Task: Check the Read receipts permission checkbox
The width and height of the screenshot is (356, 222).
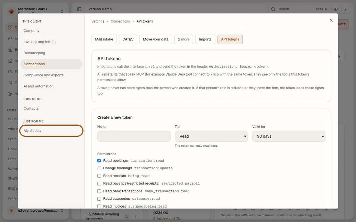Action: coord(99,176)
